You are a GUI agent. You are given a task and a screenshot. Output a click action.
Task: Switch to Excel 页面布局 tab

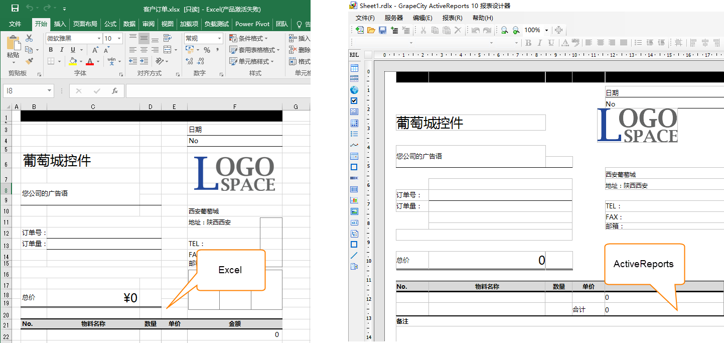pyautogui.click(x=85, y=24)
